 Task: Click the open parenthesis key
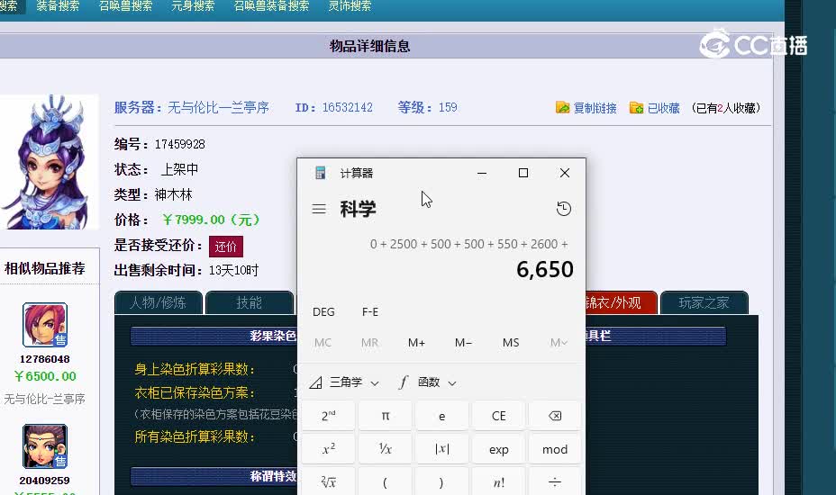click(385, 481)
